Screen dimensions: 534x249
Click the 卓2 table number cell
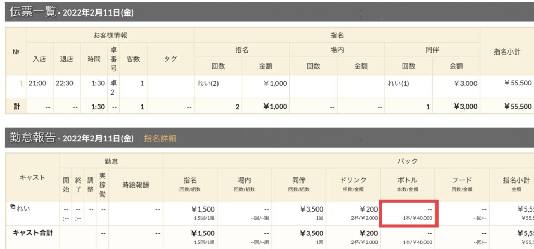(114, 87)
